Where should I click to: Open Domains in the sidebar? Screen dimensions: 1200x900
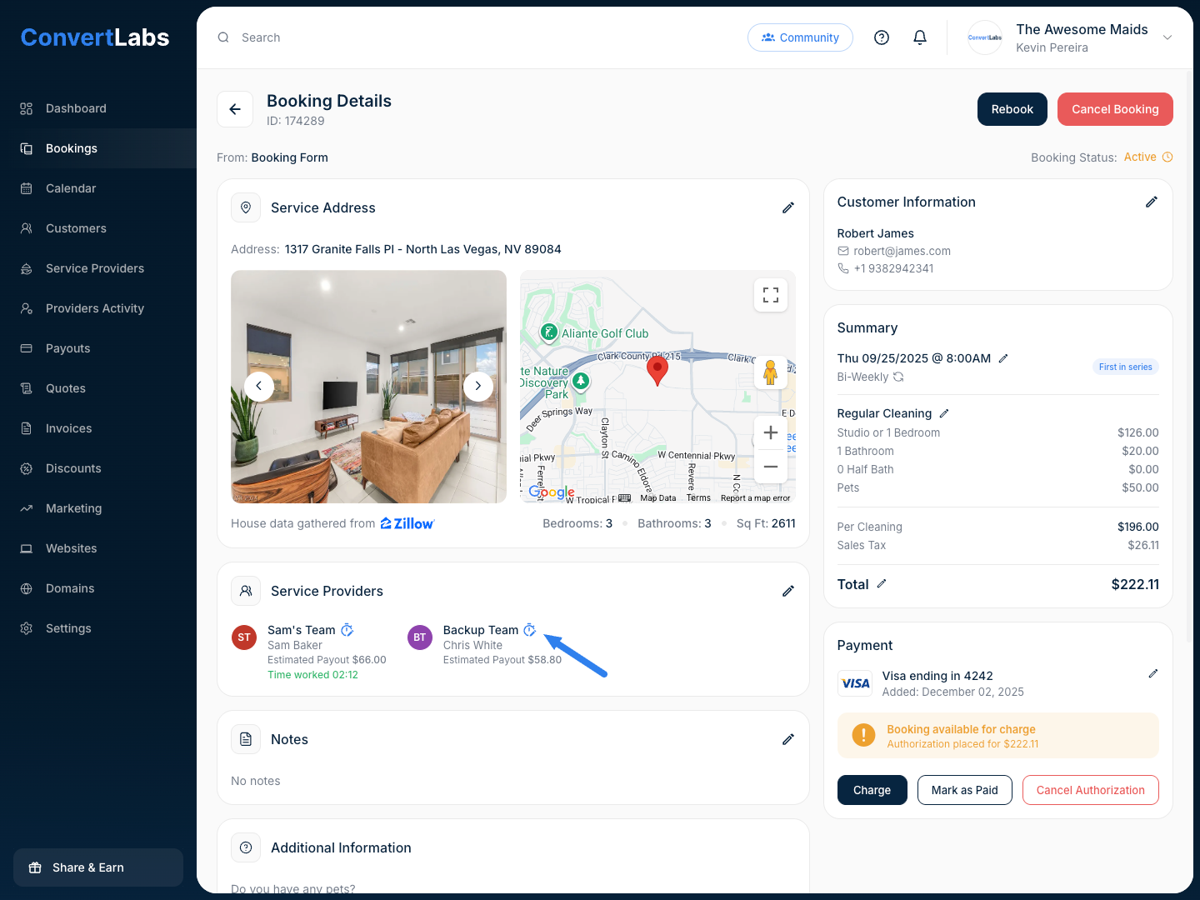98,588
